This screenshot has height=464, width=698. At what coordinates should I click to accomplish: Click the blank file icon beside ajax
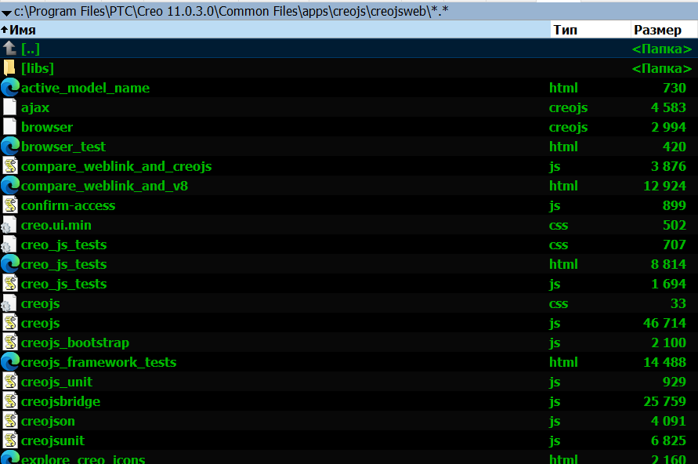click(x=10, y=107)
